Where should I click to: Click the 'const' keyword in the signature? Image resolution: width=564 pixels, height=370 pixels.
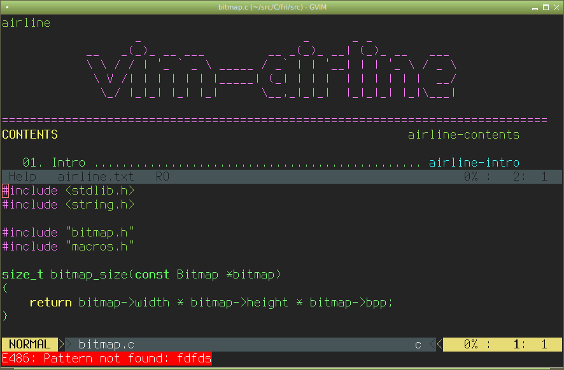click(x=152, y=275)
